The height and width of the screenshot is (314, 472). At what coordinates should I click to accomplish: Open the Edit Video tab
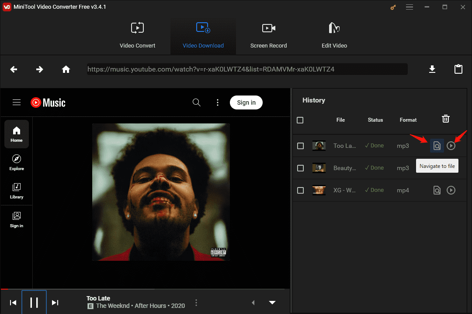click(334, 36)
